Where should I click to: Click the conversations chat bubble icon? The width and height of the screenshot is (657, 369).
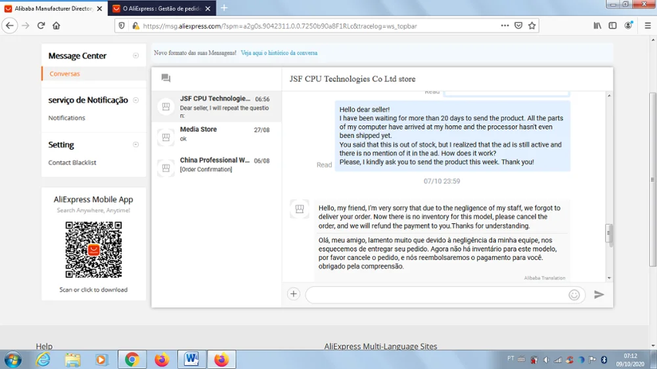coord(166,78)
